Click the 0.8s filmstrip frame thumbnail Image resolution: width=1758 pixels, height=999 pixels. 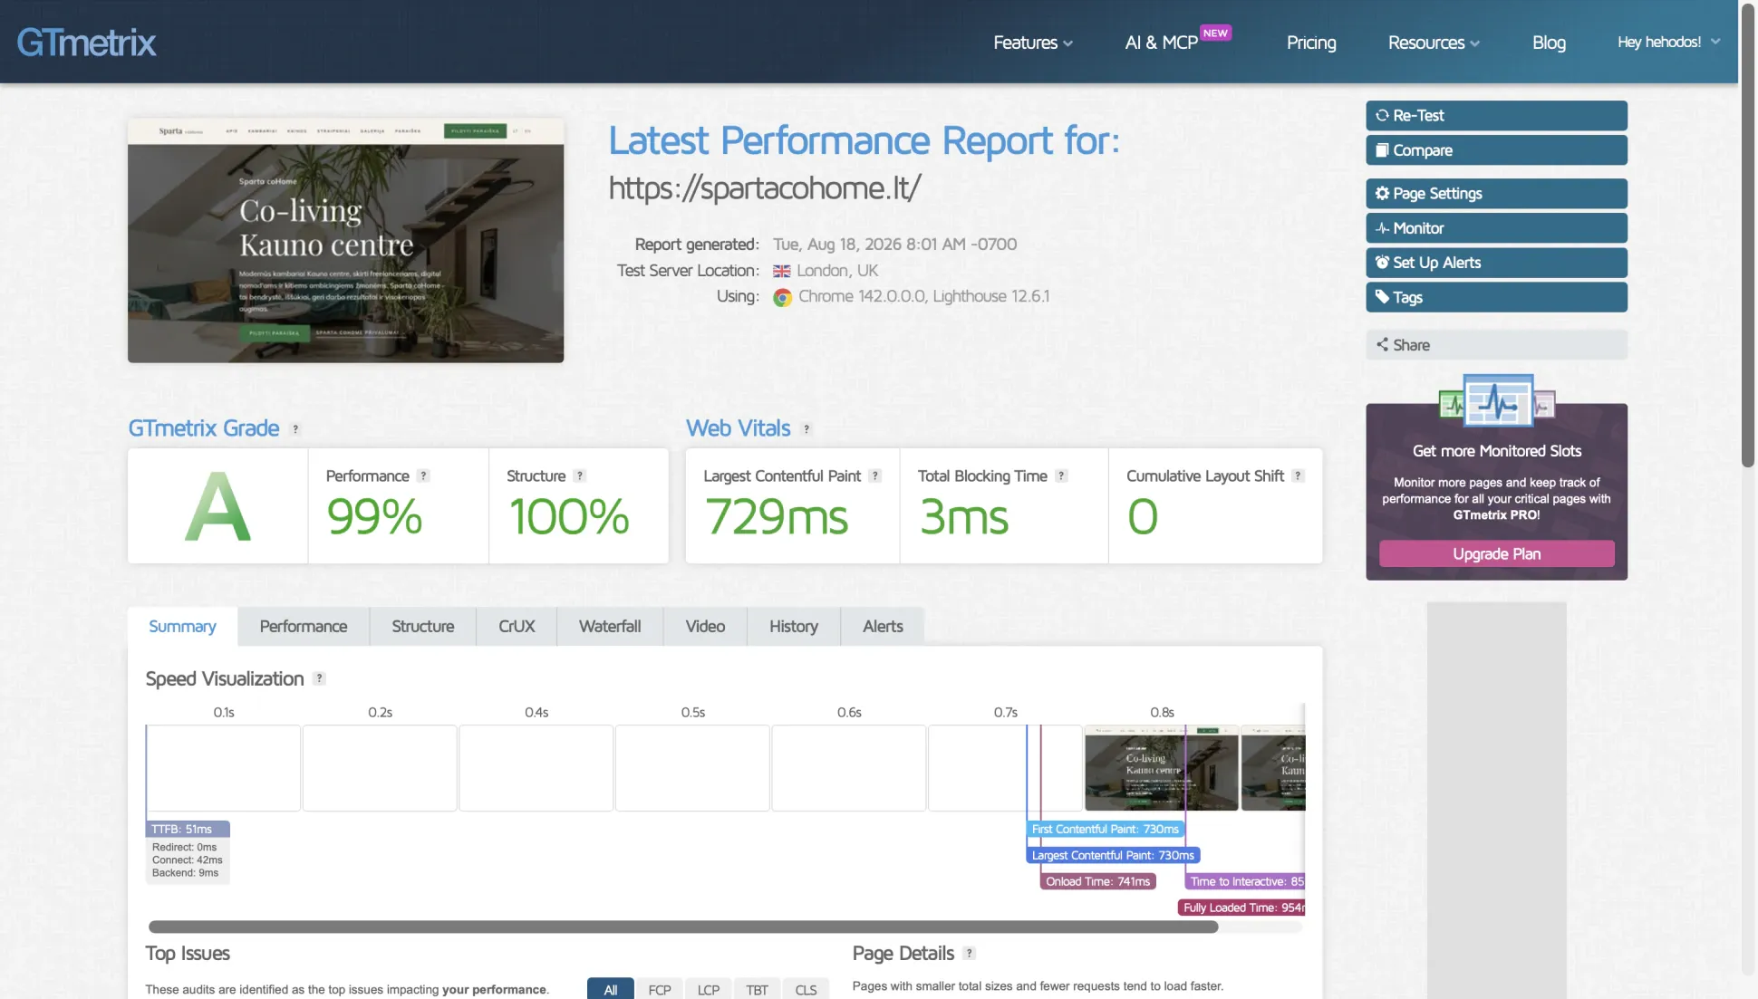[1162, 768]
